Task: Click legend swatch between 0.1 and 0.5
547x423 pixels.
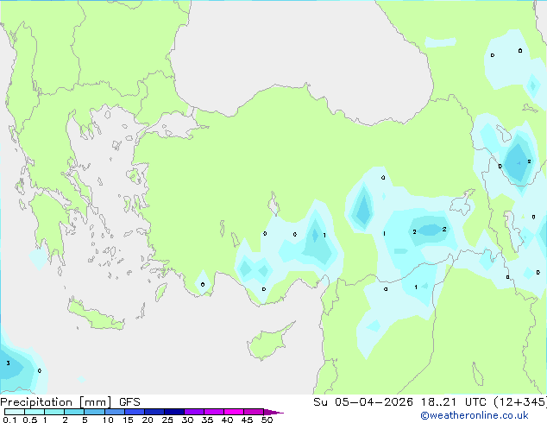Action: coord(15,412)
